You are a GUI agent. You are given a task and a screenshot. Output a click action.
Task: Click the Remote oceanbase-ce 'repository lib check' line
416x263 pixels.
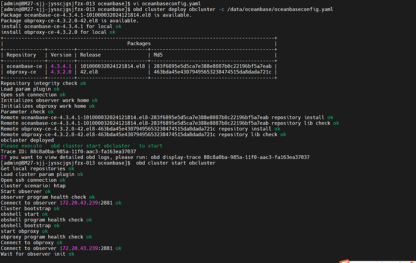pyautogui.click(x=170, y=123)
